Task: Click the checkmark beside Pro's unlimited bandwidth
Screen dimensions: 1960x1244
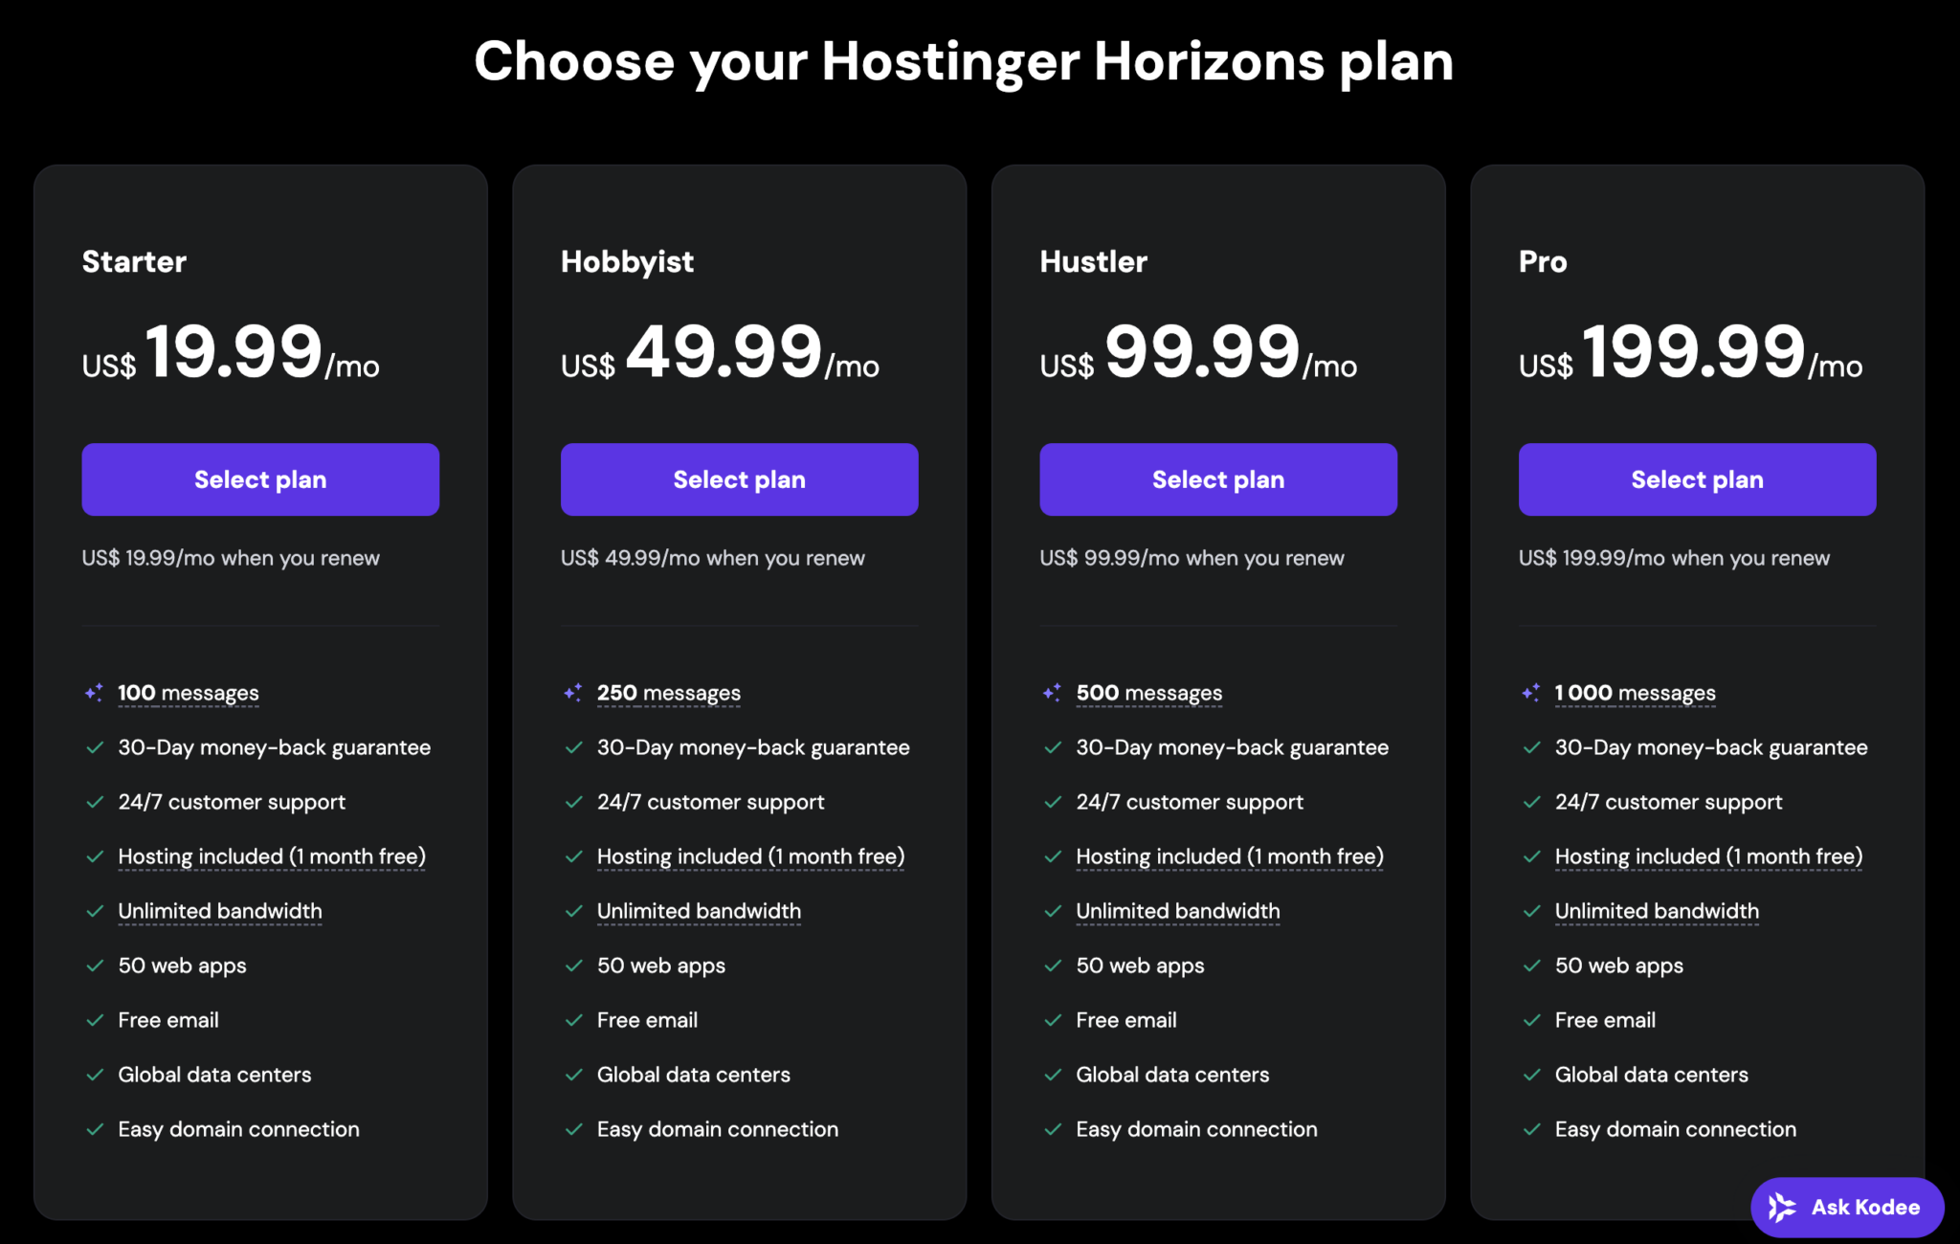Action: click(x=1532, y=910)
